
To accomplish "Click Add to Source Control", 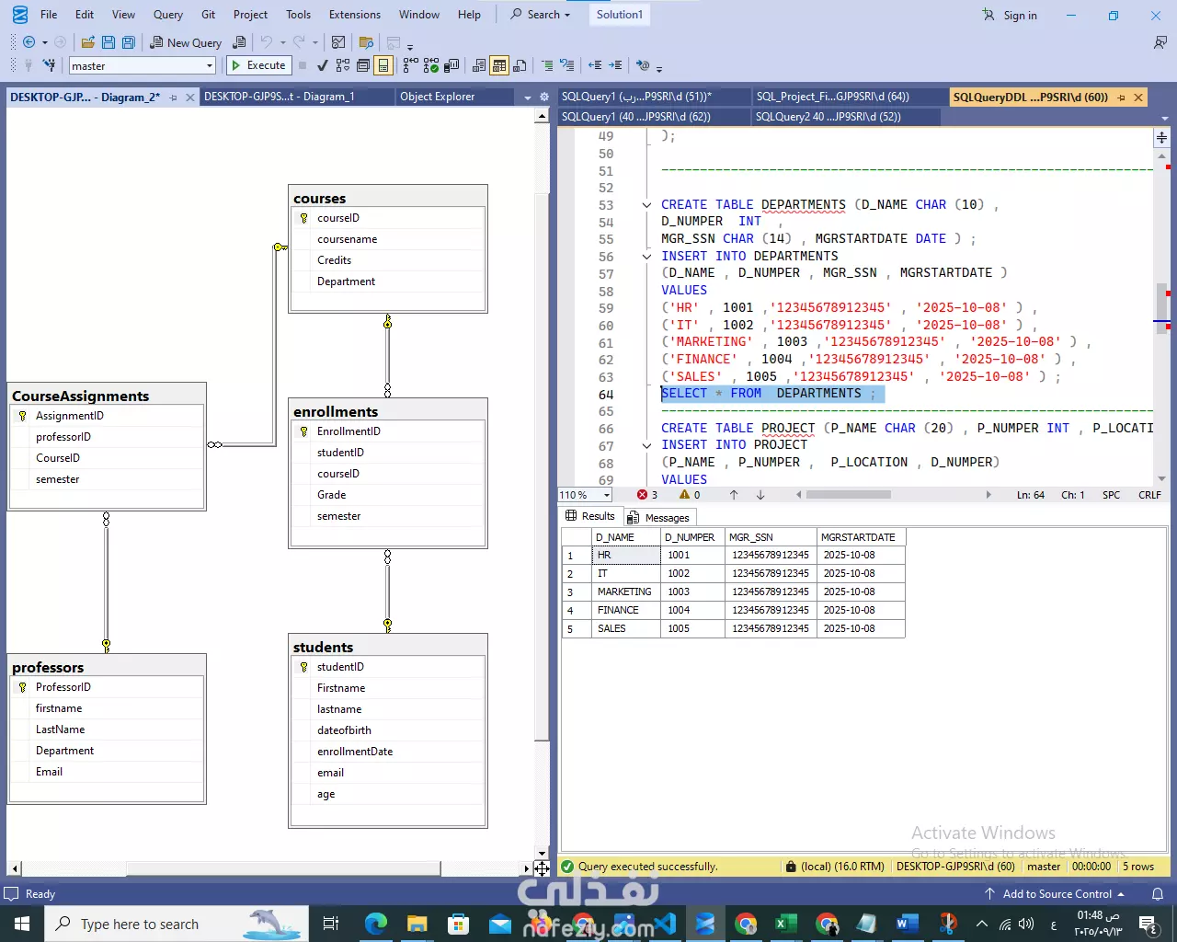I will tap(1055, 894).
